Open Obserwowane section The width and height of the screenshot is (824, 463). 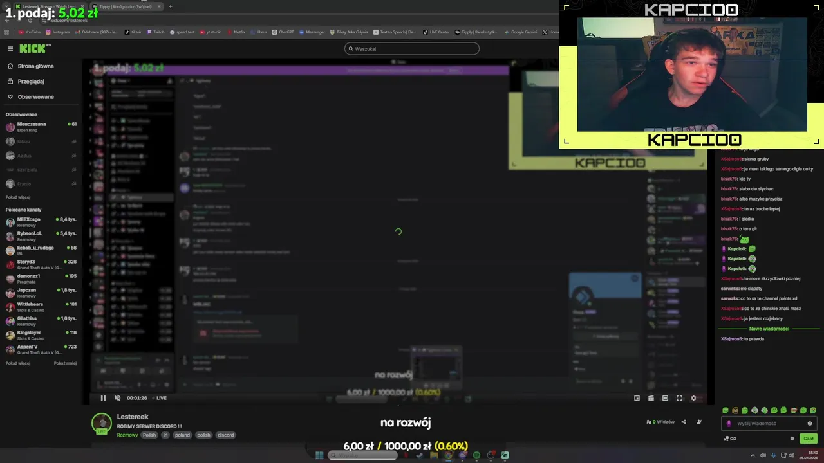click(30, 96)
